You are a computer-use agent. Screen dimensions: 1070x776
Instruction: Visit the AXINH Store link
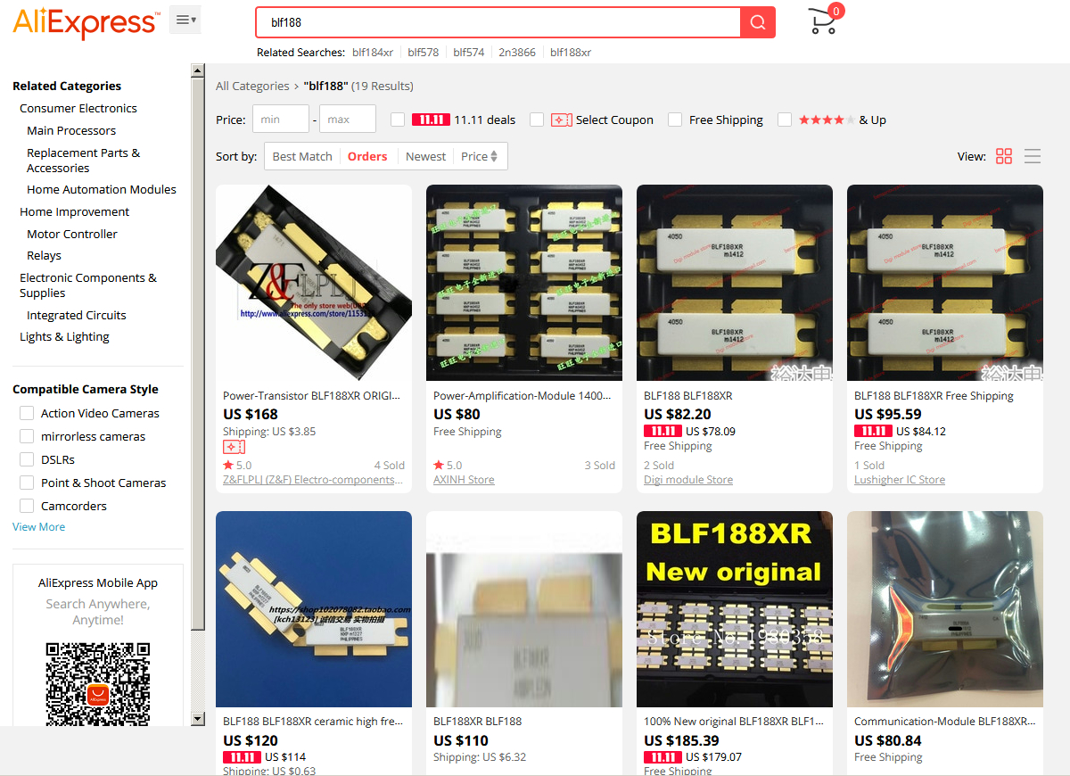coord(464,479)
